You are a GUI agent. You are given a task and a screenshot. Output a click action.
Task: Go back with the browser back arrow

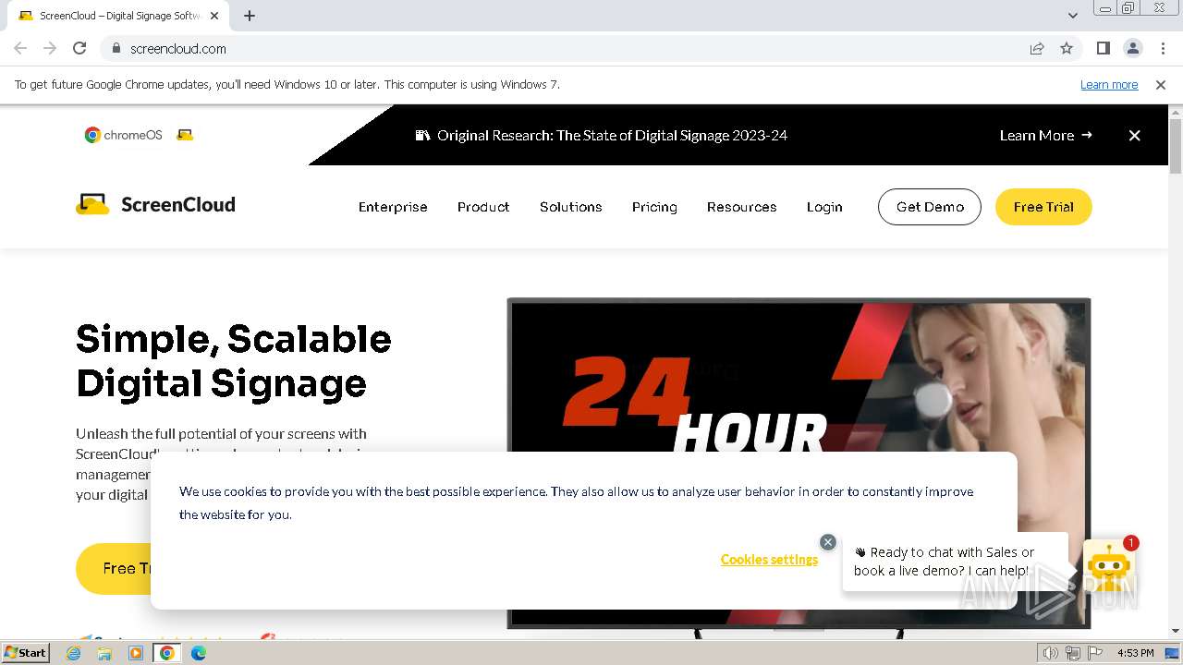click(20, 48)
